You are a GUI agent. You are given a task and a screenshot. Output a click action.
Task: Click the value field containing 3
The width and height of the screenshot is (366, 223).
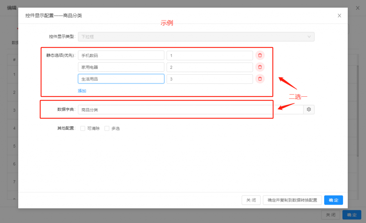pos(209,79)
